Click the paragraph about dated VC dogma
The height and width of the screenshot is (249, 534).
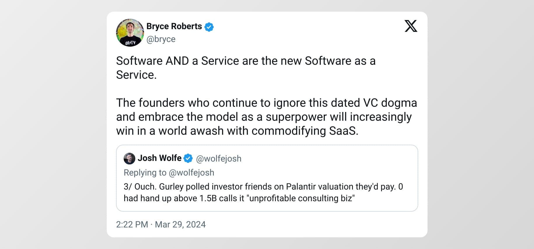266,117
